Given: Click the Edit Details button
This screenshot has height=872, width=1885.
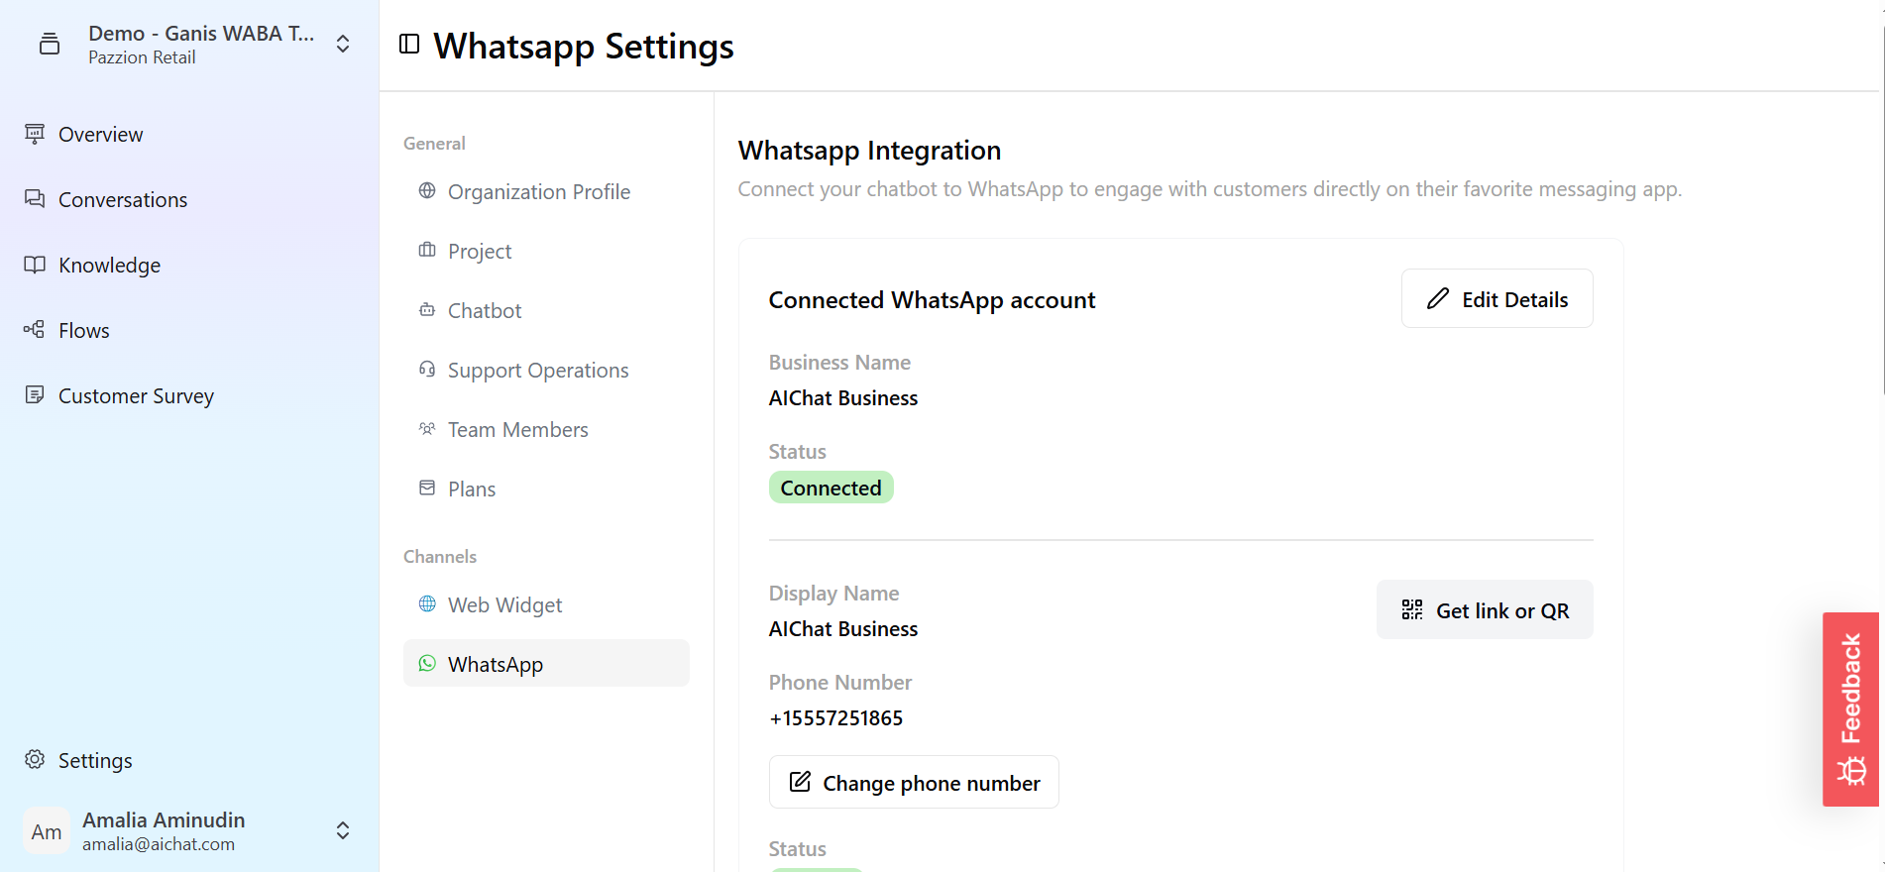Looking at the screenshot, I should click(1497, 298).
